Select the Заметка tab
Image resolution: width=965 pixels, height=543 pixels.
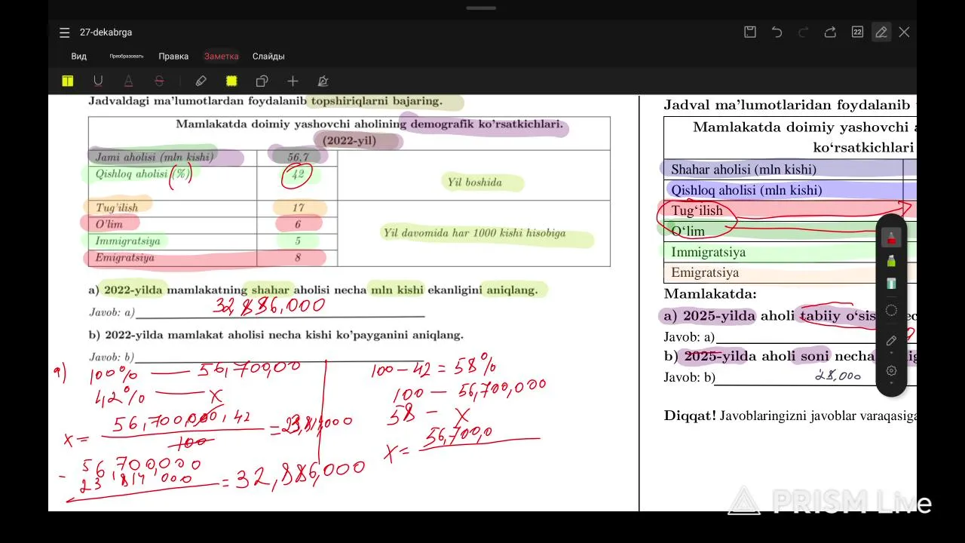pyautogui.click(x=222, y=57)
